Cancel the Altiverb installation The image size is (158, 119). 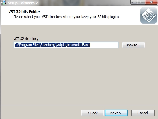tap(143, 113)
